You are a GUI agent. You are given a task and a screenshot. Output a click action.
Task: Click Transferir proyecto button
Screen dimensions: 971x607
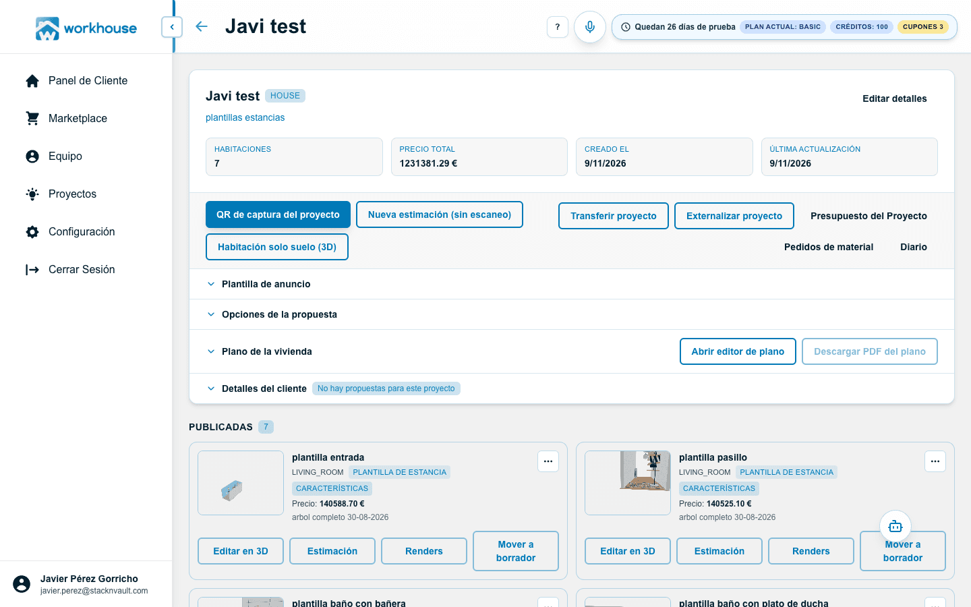coord(614,216)
